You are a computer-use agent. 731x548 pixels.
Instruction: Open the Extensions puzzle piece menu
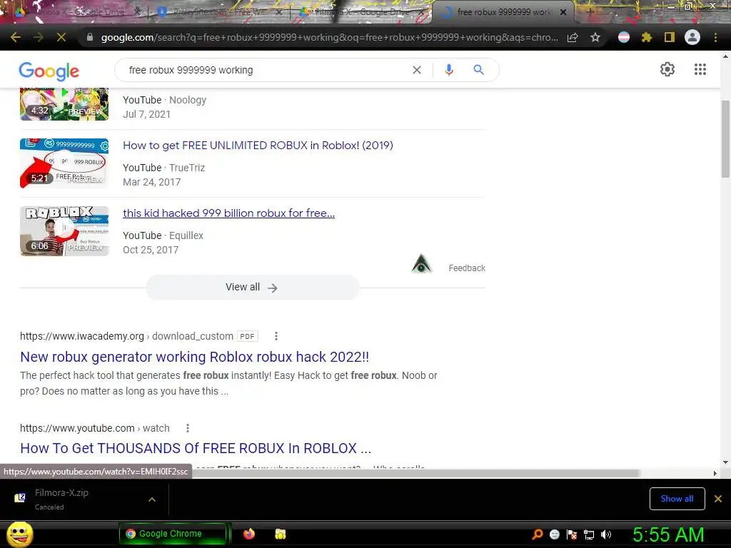tap(647, 37)
